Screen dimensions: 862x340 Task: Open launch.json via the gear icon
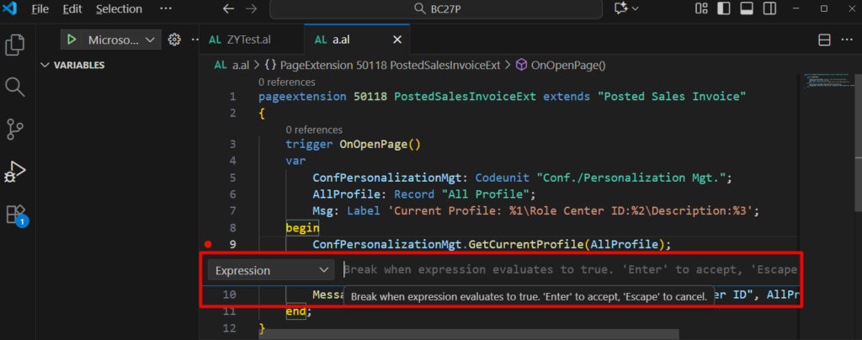175,40
